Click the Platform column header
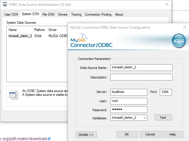This screenshot has height=141, width=189. 39,30
